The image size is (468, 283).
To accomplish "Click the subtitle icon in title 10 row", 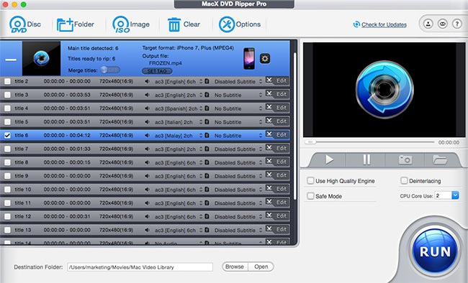I will pos(207,189).
